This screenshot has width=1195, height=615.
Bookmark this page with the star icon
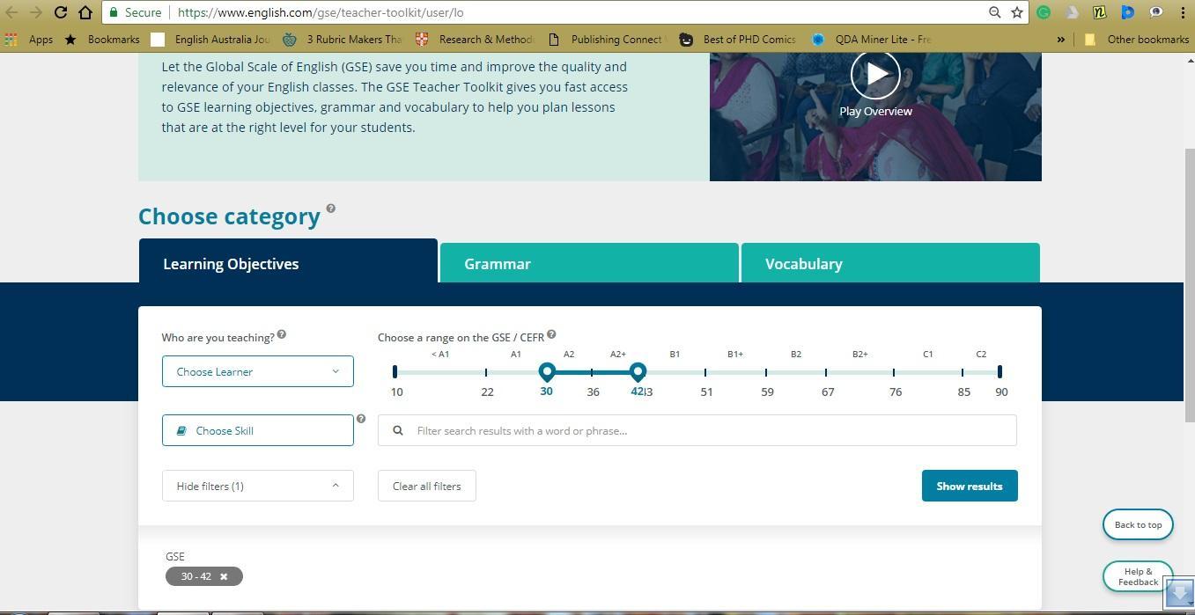tap(1017, 12)
